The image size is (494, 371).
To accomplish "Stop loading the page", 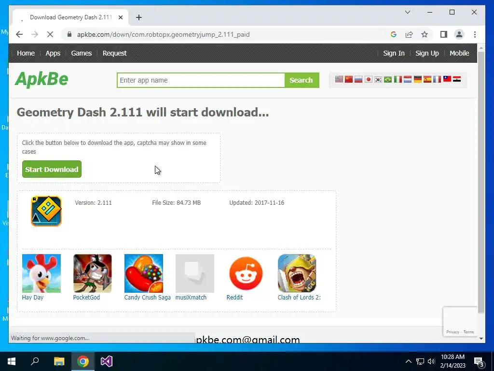I will (x=50, y=34).
